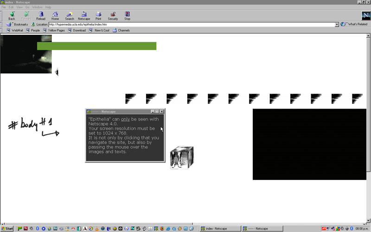Click the Netscape toolbar button
The width and height of the screenshot is (371, 232).
coord(84,16)
